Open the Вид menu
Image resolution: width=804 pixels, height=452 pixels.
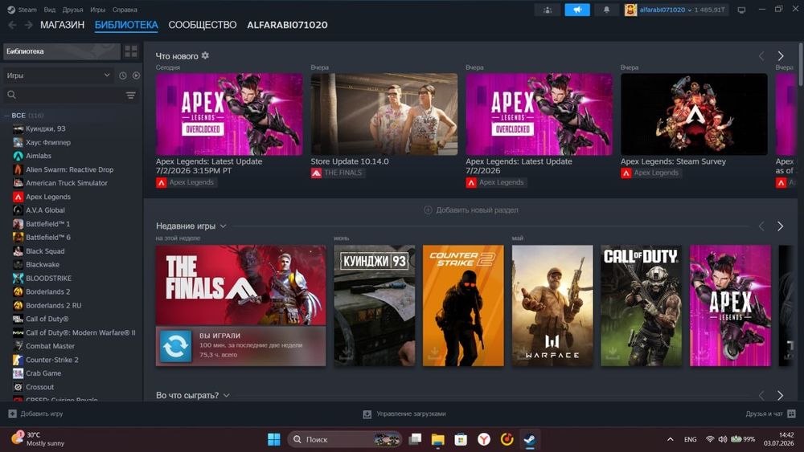(50, 10)
